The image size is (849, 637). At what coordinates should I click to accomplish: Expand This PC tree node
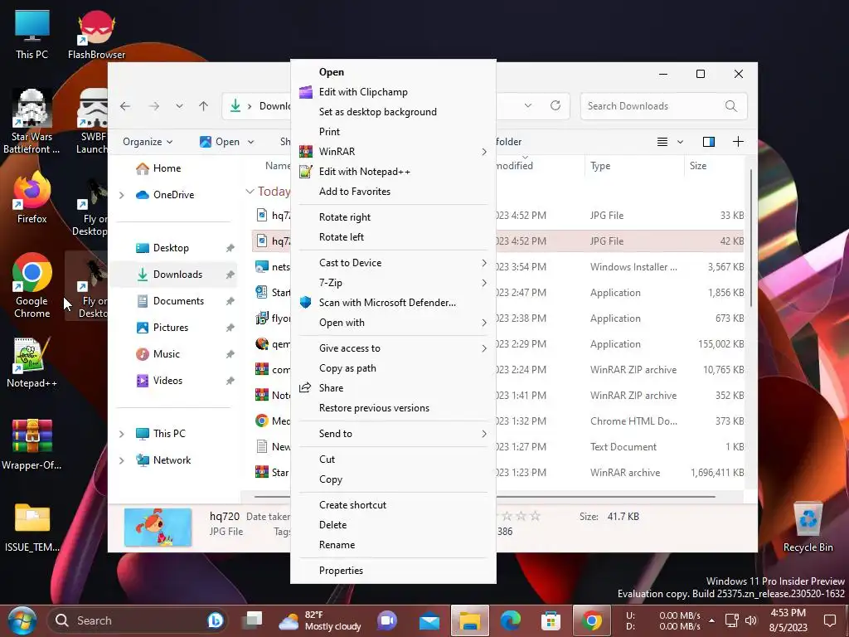(x=122, y=434)
